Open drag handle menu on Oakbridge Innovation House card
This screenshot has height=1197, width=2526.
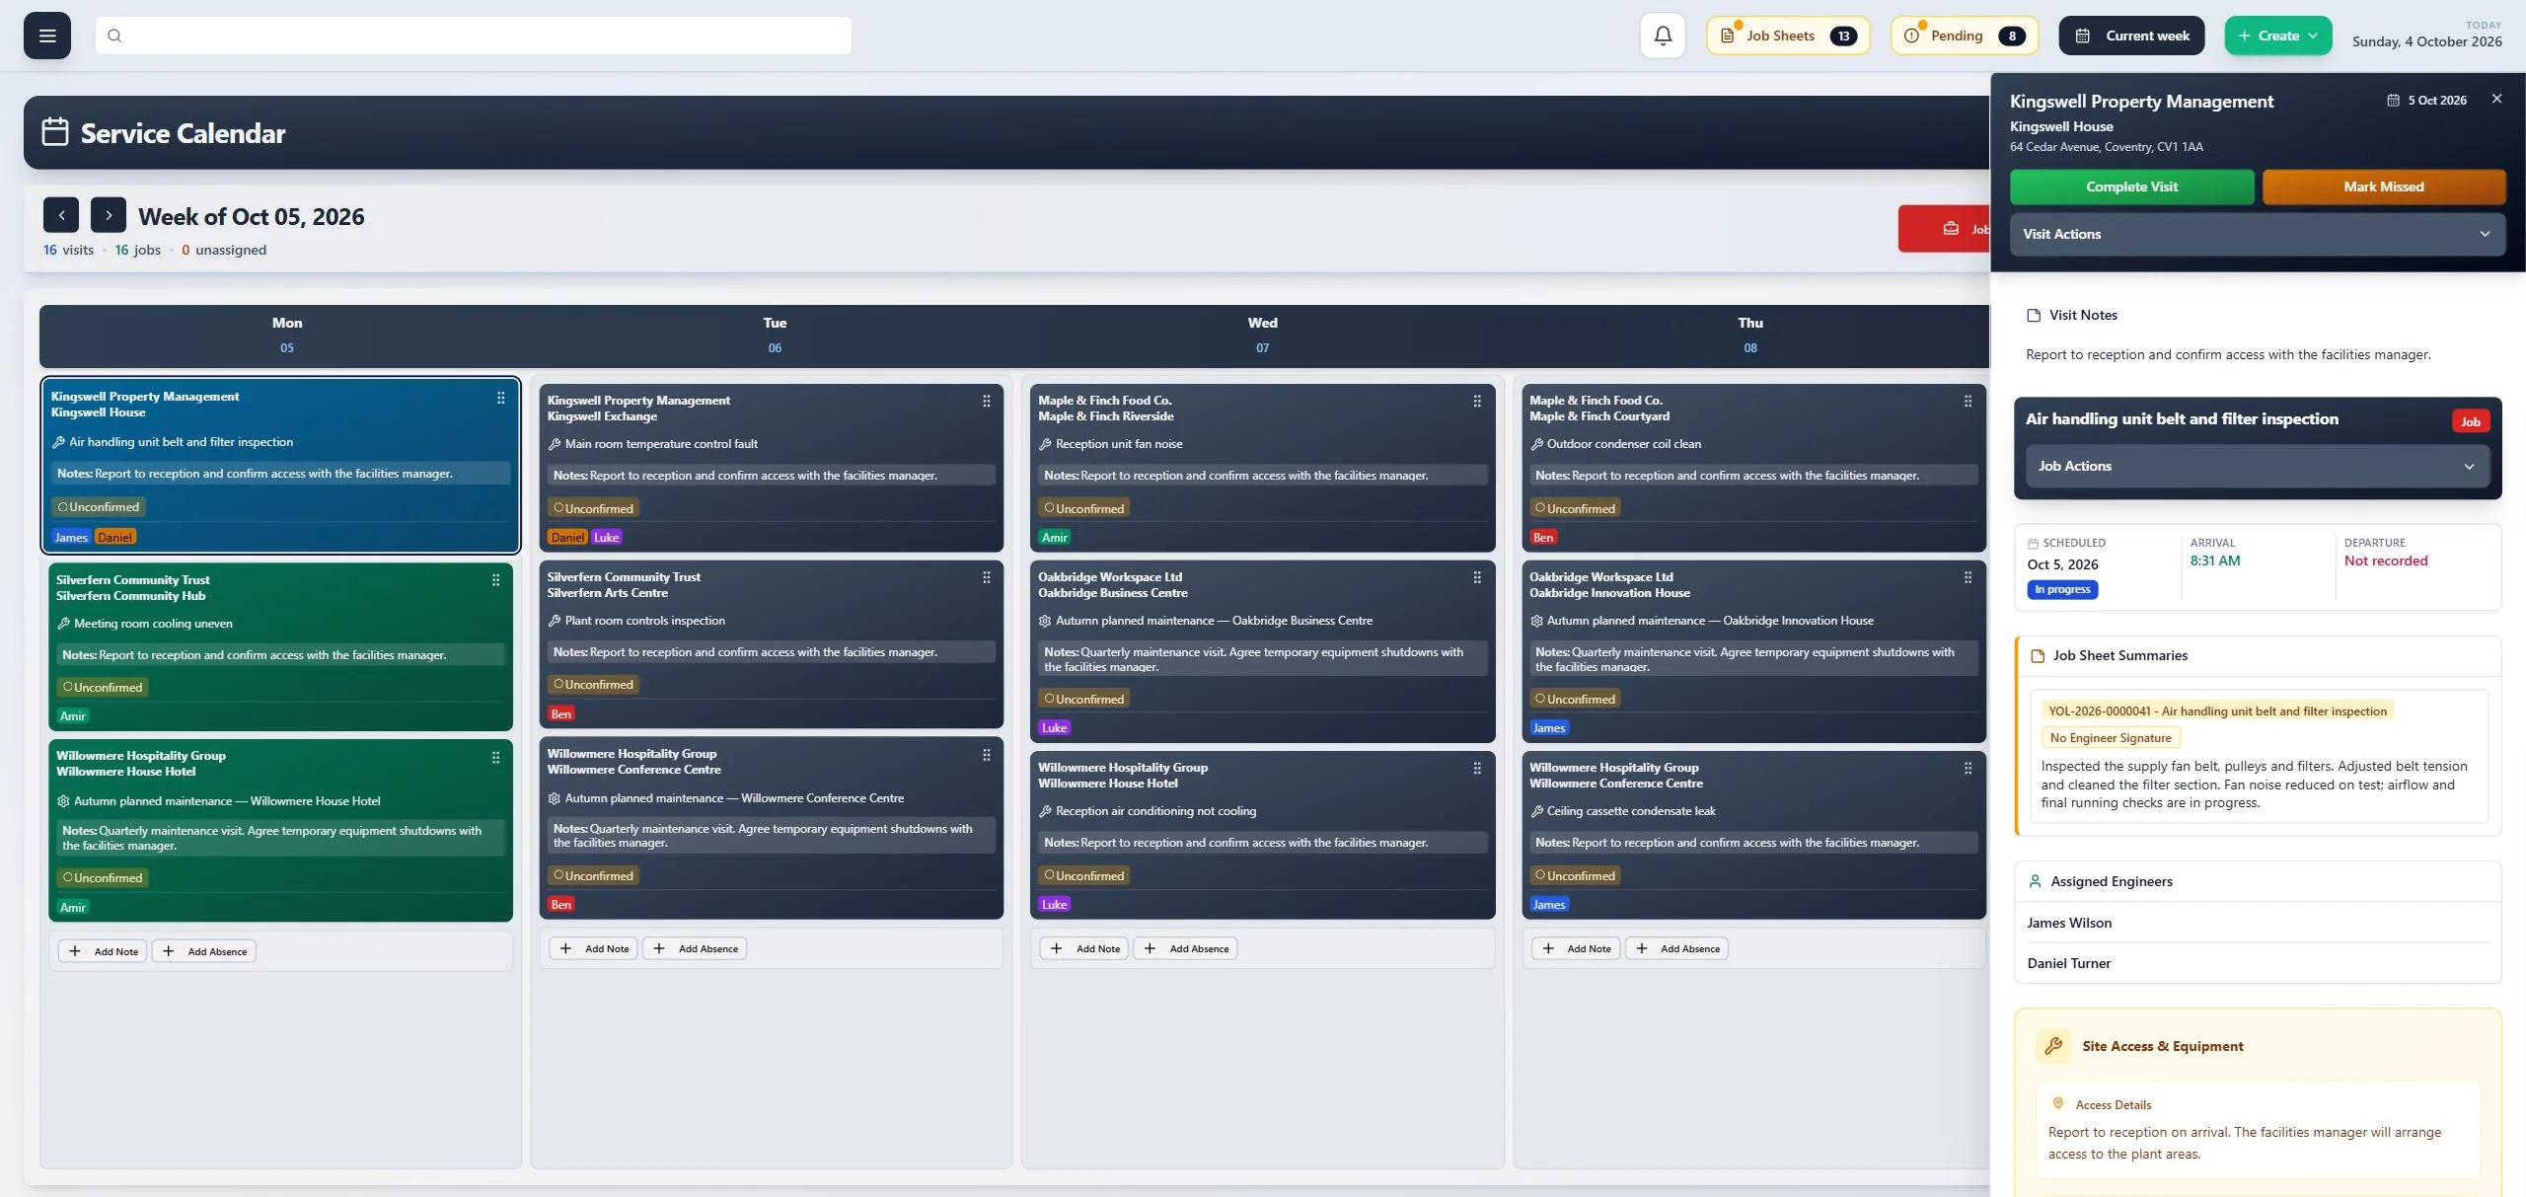point(1968,578)
